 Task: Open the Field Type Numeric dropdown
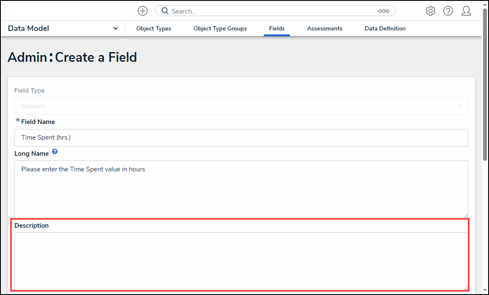pyautogui.click(x=241, y=106)
